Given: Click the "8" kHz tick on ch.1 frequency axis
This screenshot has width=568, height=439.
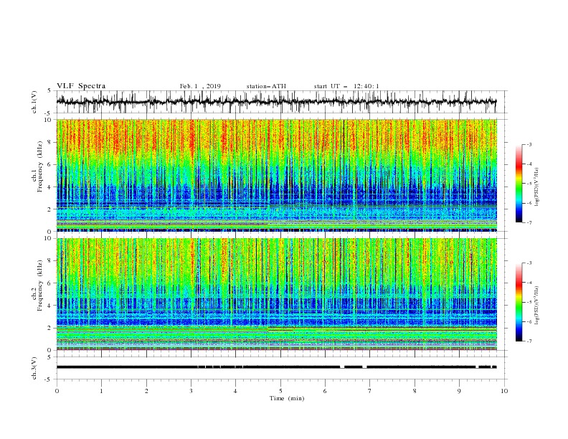Looking at the screenshot, I should [x=50, y=142].
